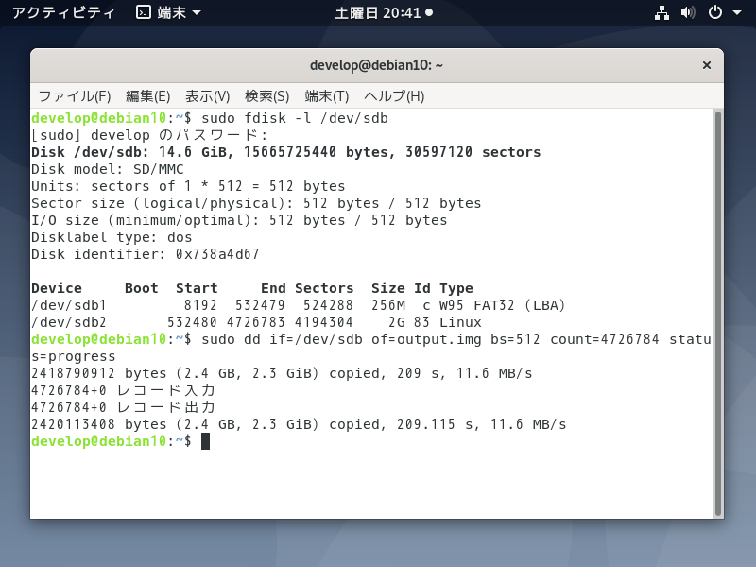This screenshot has height=567, width=756.
Task: Click the 'Boot' column header
Action: (x=141, y=288)
